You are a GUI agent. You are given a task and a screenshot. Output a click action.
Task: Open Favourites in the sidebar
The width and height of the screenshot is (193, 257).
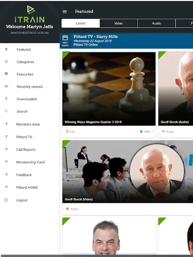[25, 74]
